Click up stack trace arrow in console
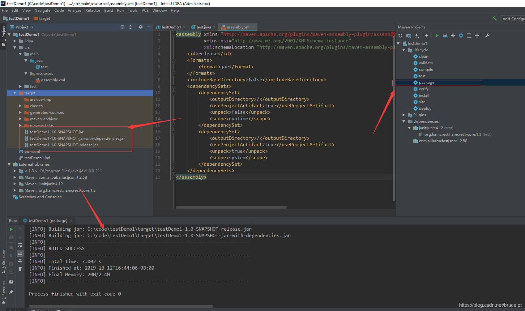The height and width of the screenshot is (311, 525). coord(20,229)
